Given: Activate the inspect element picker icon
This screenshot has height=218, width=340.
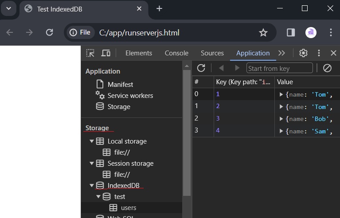Looking at the screenshot, I should click(x=90, y=53).
